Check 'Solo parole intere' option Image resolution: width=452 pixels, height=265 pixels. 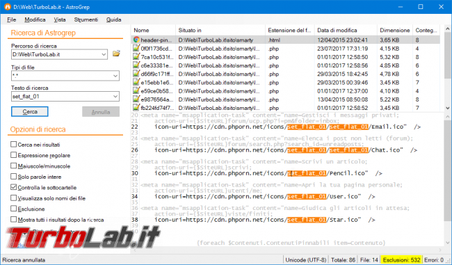click(x=13, y=177)
